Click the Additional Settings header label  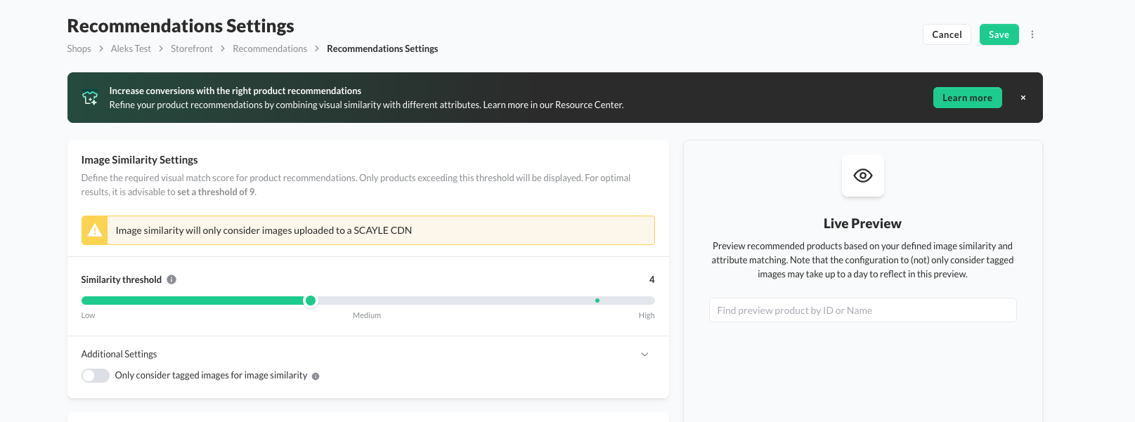[119, 355]
